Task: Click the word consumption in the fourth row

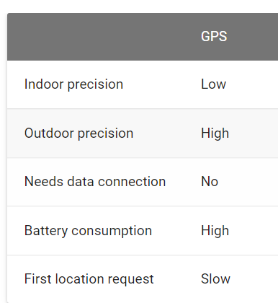Action: coord(112,232)
